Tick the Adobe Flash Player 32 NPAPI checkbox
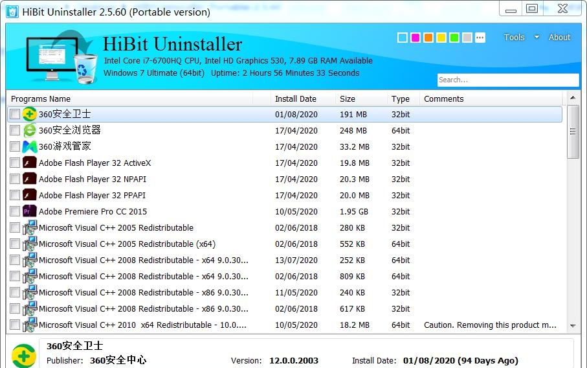The image size is (587, 368). (x=15, y=179)
